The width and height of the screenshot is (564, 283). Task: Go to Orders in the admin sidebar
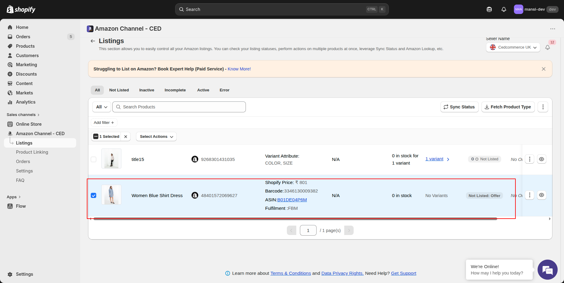tap(23, 37)
